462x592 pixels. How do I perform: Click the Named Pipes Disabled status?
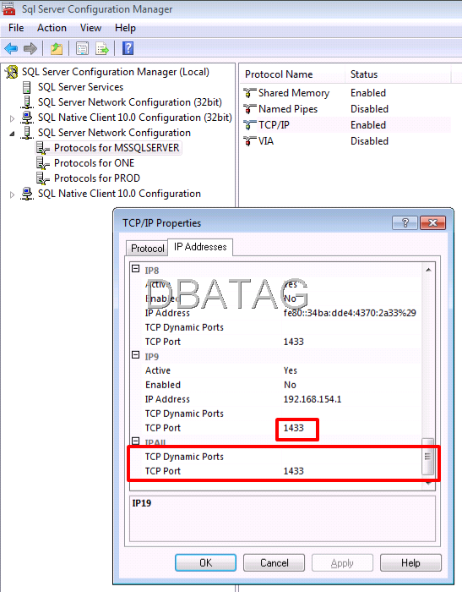369,109
